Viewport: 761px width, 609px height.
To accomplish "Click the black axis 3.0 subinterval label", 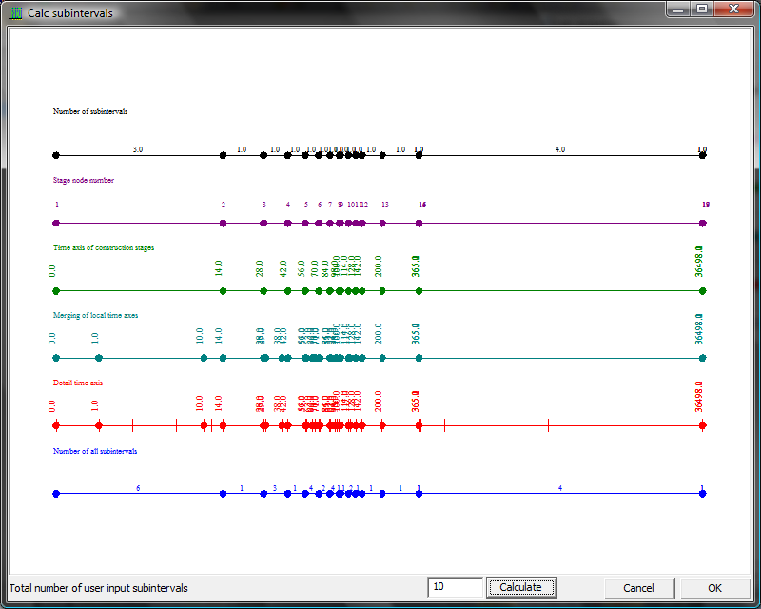I will [138, 149].
